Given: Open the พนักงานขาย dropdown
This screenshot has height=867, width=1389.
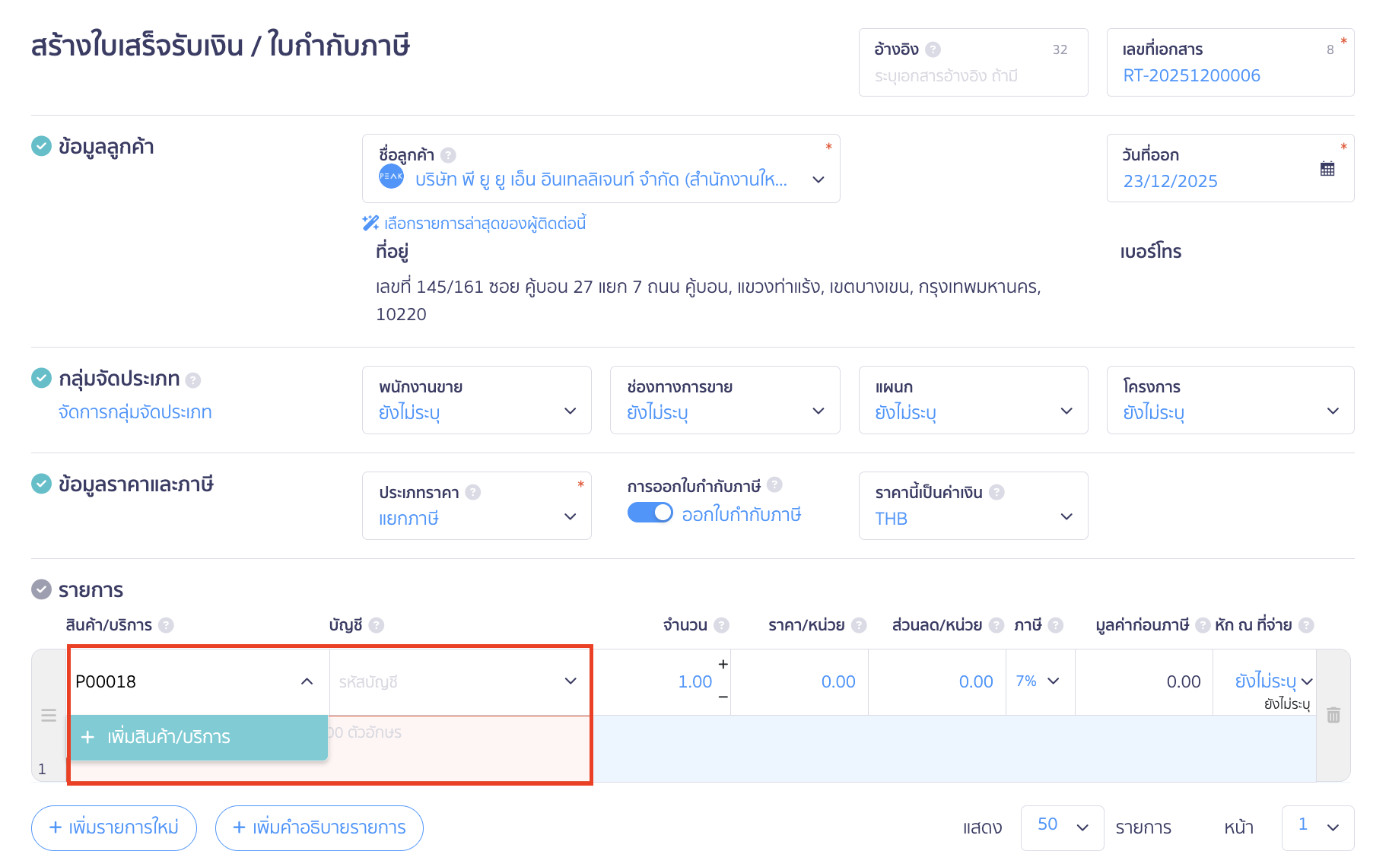Looking at the screenshot, I should [477, 401].
